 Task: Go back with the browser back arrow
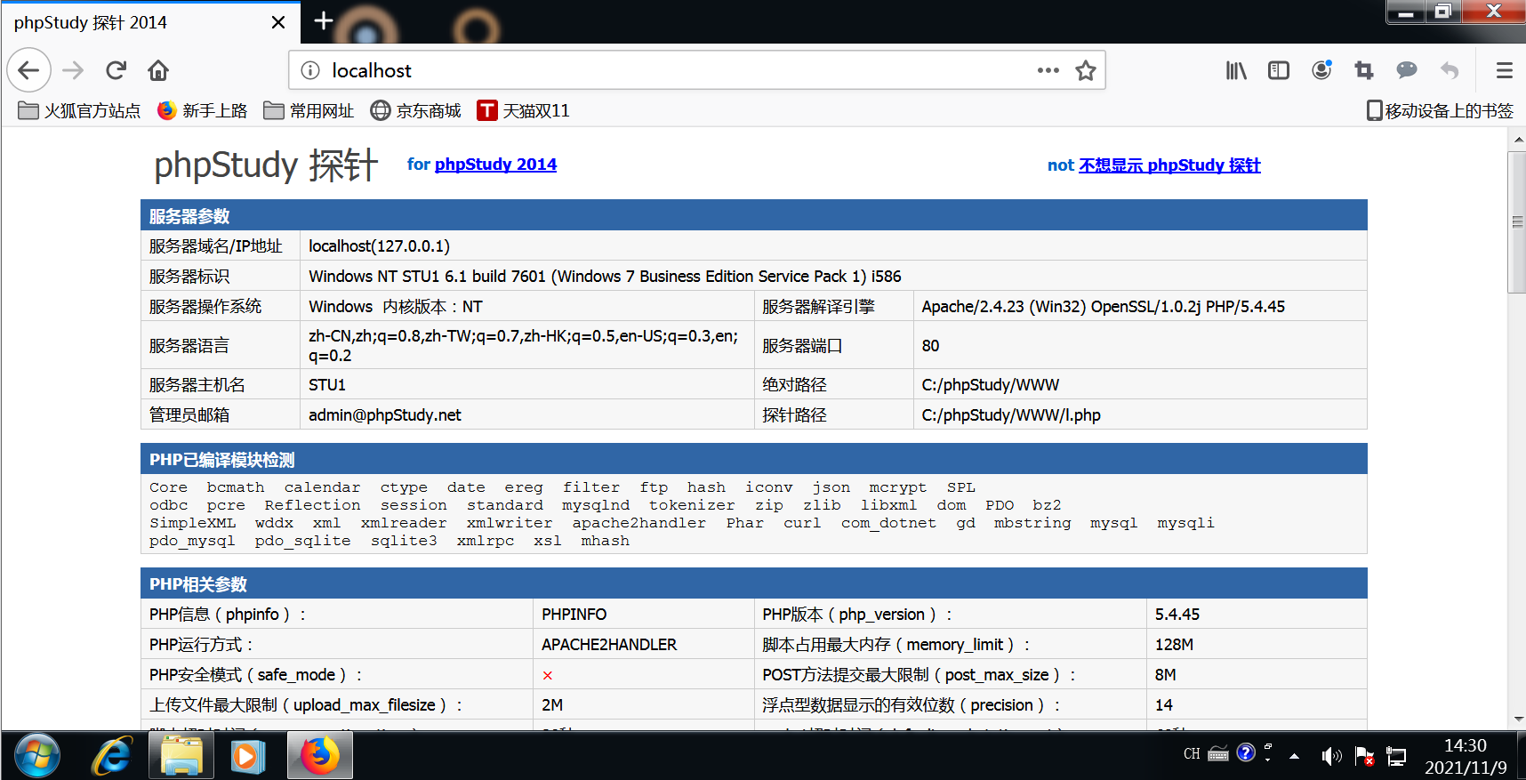pyautogui.click(x=28, y=70)
